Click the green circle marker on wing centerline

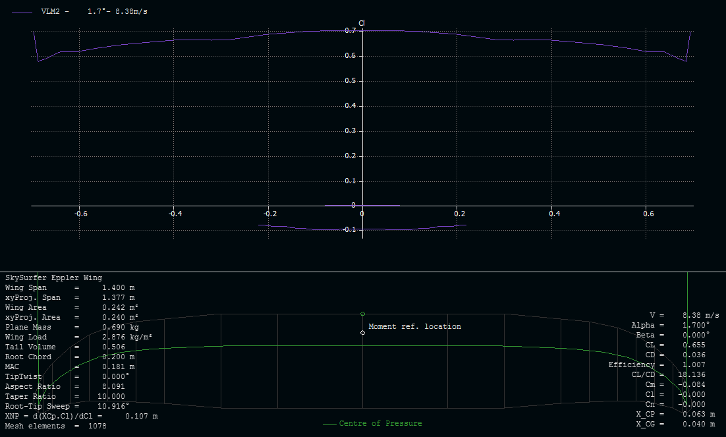pyautogui.click(x=363, y=314)
